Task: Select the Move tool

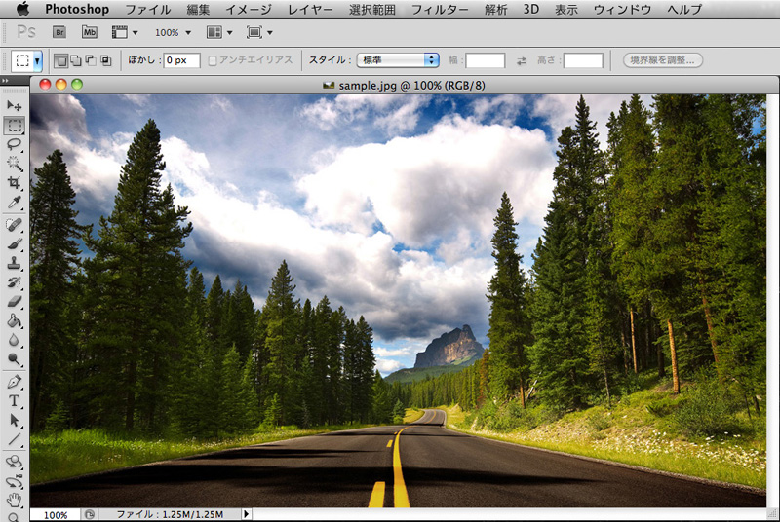Action: [x=15, y=105]
